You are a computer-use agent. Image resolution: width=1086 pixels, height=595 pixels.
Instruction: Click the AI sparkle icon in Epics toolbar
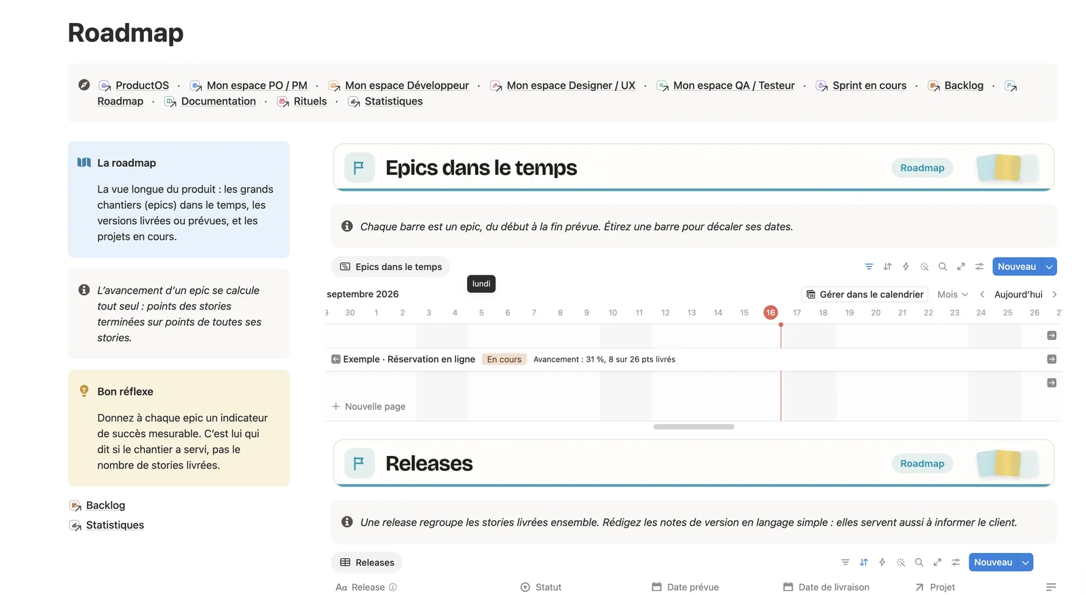coord(924,267)
